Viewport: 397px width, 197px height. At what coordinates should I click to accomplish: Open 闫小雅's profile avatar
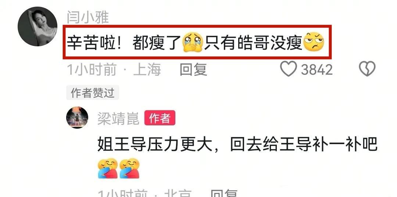click(37, 26)
